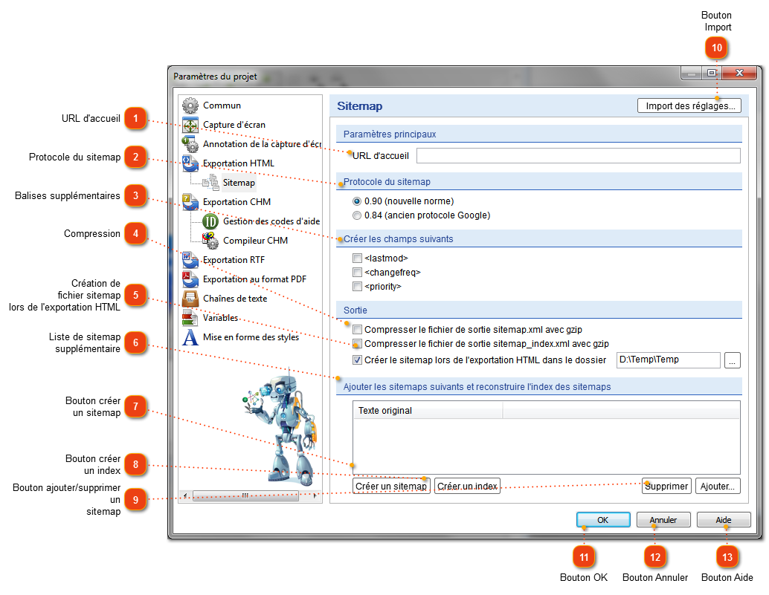Click Créer un sitemap button
The height and width of the screenshot is (595, 769).
click(x=391, y=487)
